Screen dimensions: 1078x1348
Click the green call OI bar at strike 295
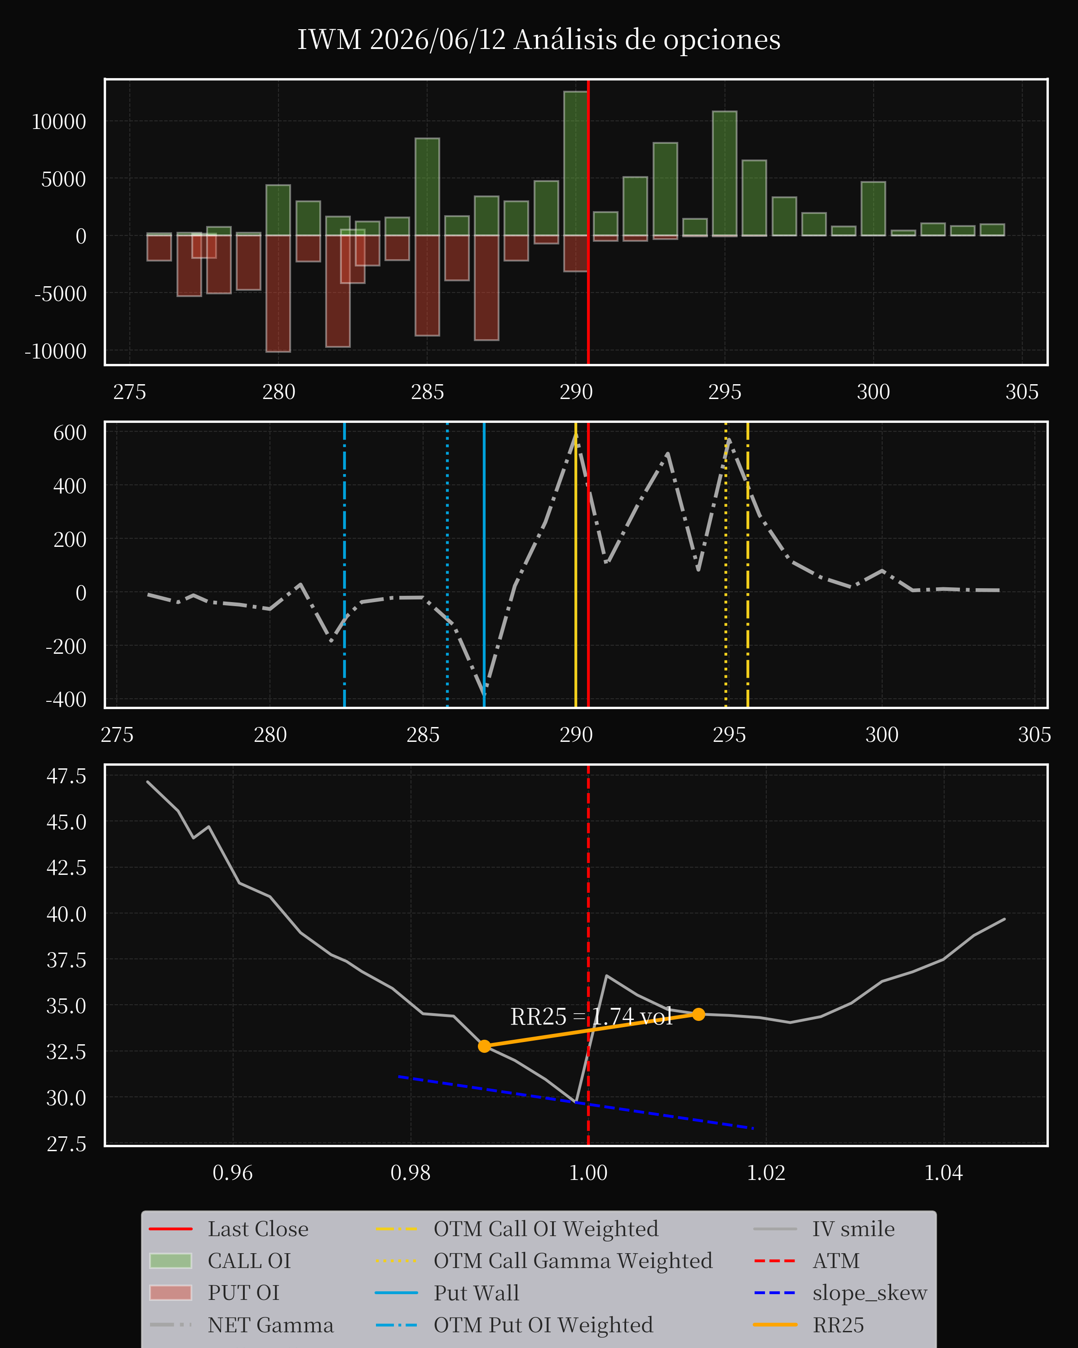[725, 173]
